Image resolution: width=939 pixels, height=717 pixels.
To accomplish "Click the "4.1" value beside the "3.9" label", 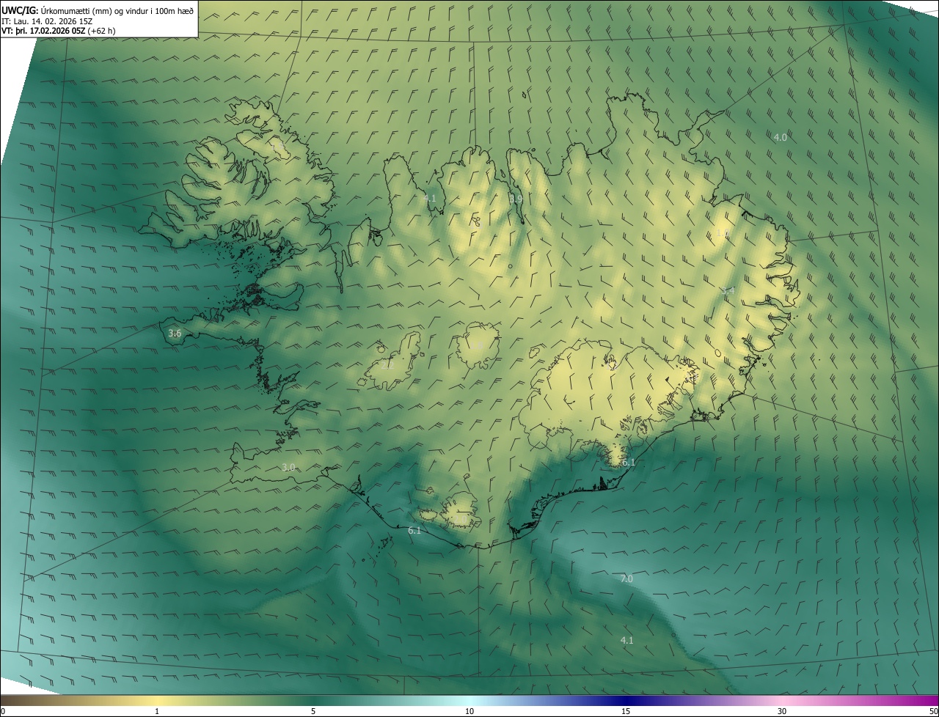I will click(430, 199).
